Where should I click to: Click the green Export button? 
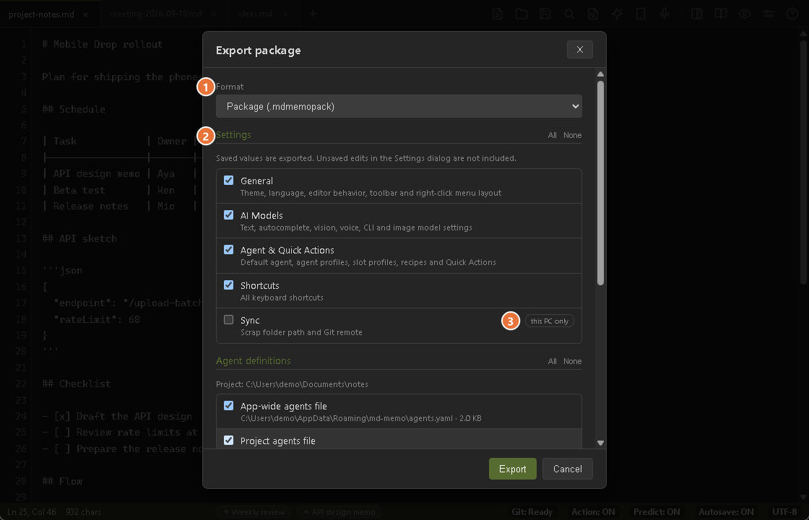512,469
